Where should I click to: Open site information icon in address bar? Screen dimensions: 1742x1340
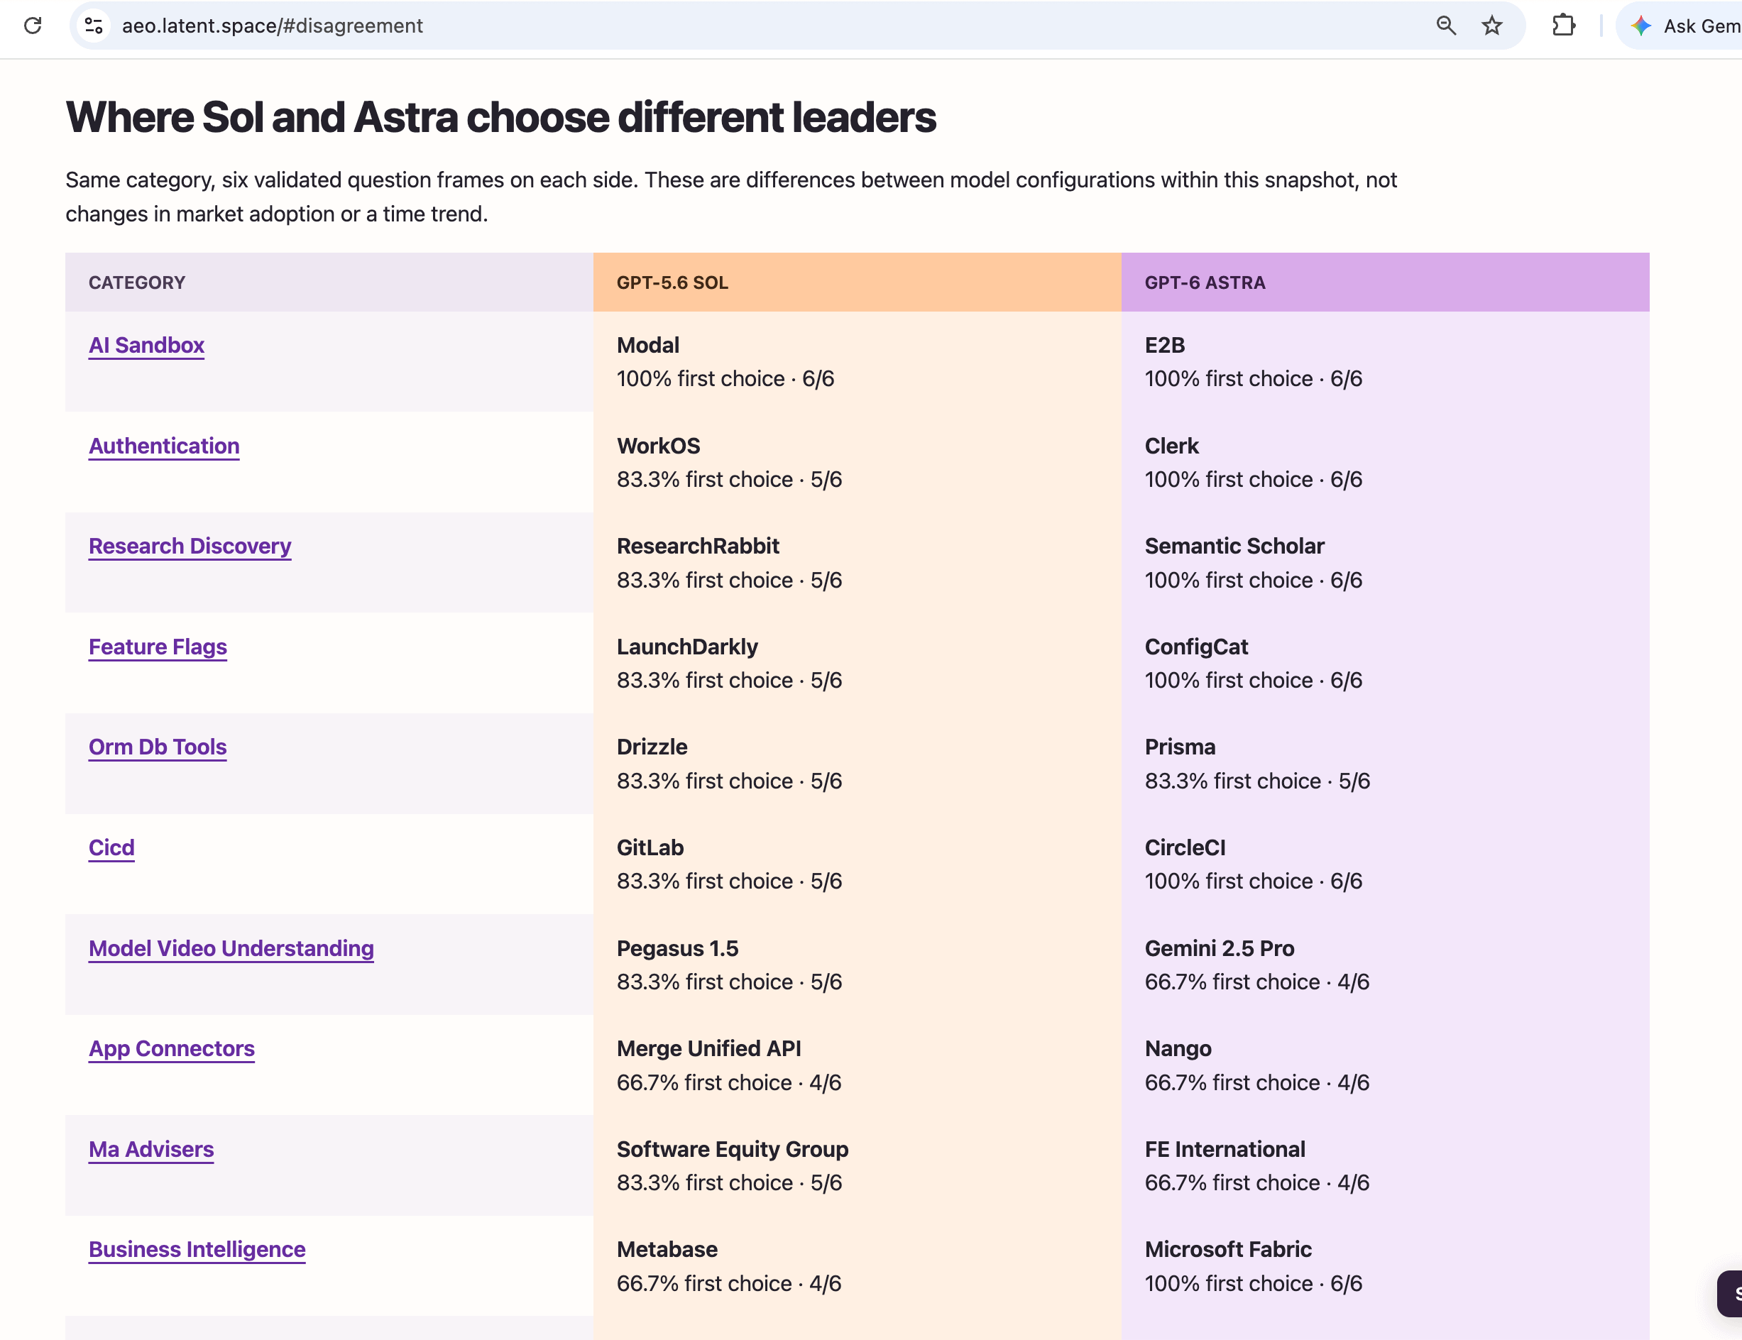tap(93, 26)
